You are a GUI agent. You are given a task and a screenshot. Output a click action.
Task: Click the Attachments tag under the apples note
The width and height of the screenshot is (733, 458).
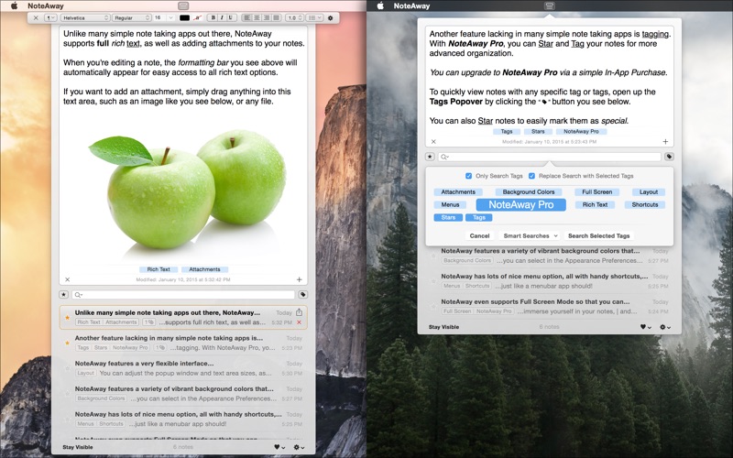click(x=204, y=269)
